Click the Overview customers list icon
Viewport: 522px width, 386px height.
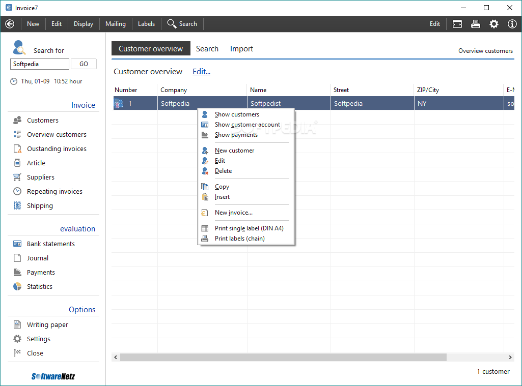point(17,134)
